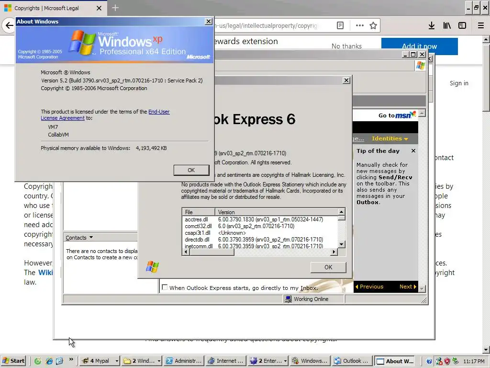490x368 pixels.
Task: Expand quick launch overflow chevron
Action: 71,359
